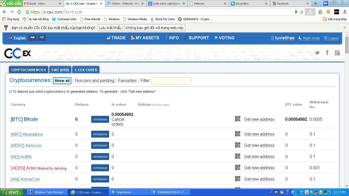The width and height of the screenshot is (349, 196).
Task: Focus the currency Filter input field
Action: [x=171, y=81]
